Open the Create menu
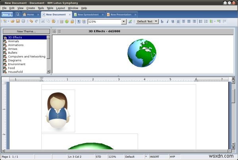Screen dimensions: 238x160 31,8
